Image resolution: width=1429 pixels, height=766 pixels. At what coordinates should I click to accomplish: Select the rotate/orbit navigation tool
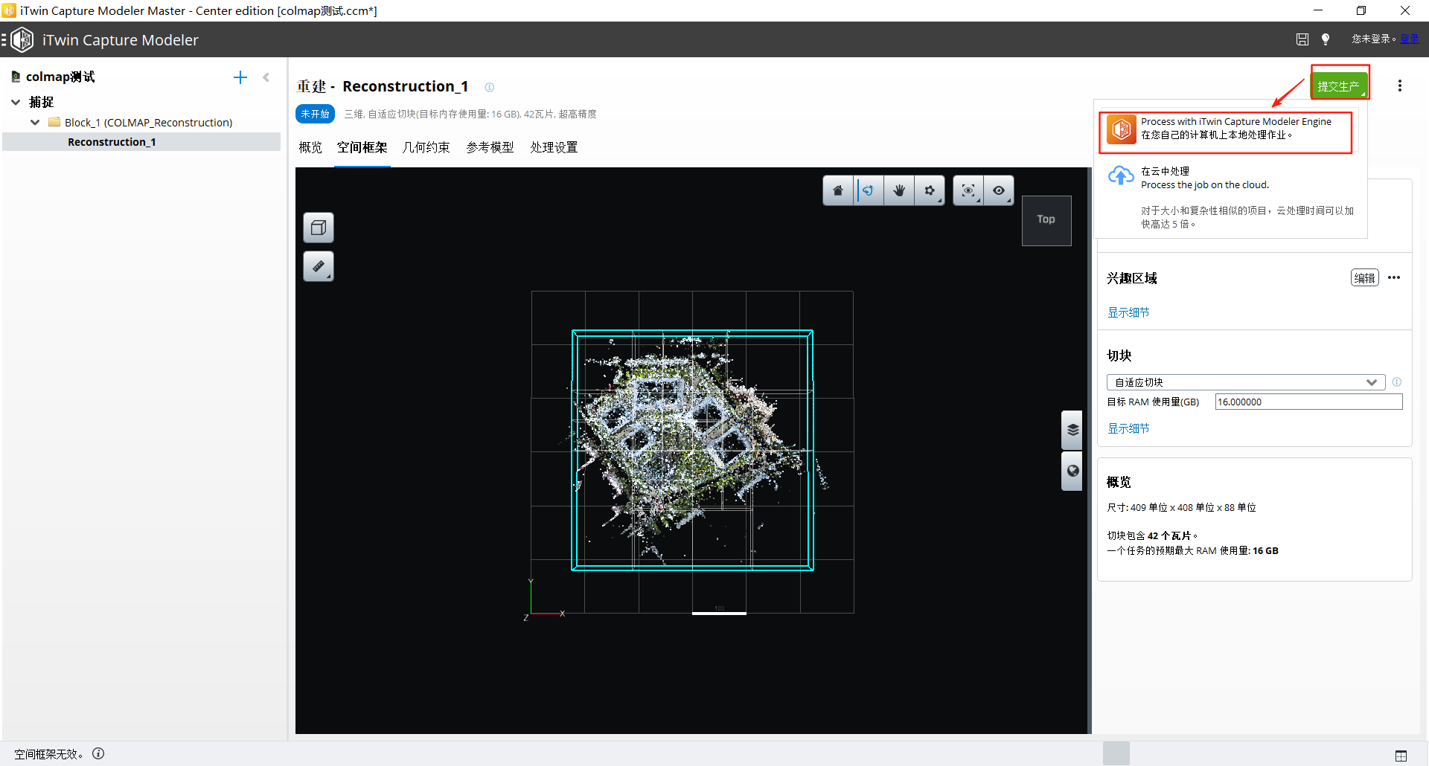[x=869, y=190]
